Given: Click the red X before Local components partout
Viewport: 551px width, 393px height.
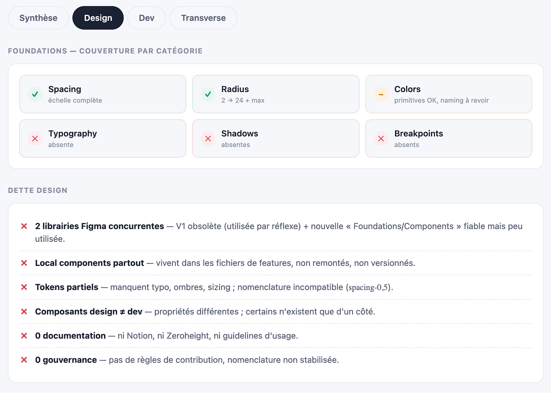Looking at the screenshot, I should coord(24,263).
